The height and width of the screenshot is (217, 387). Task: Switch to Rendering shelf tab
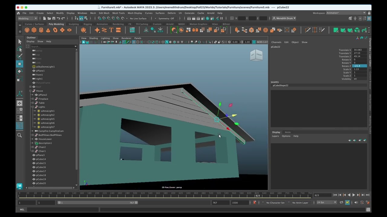coord(118,24)
